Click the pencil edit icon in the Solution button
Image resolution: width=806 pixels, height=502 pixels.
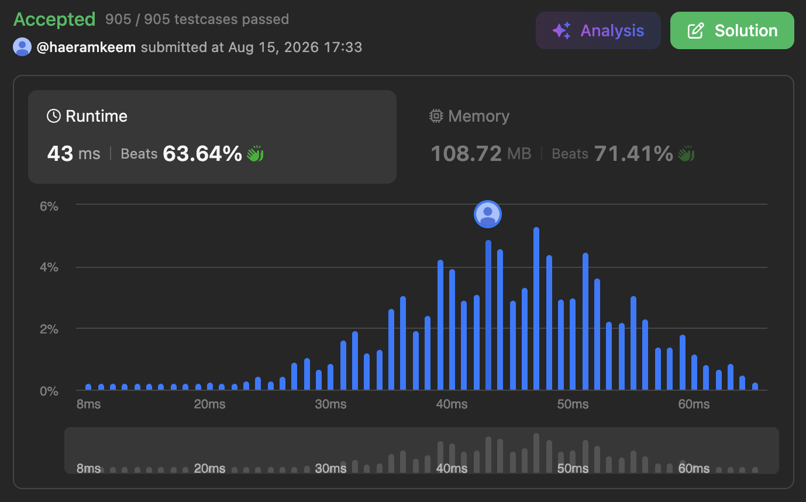point(695,30)
